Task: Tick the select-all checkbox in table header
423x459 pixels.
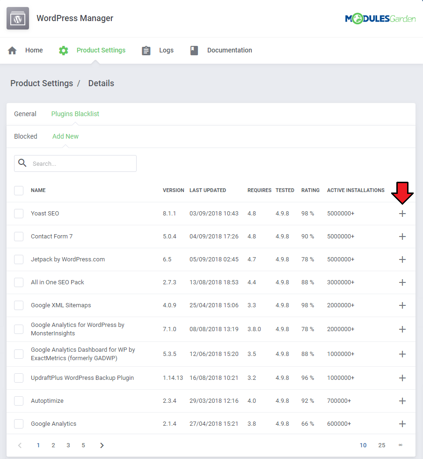Action: point(19,190)
